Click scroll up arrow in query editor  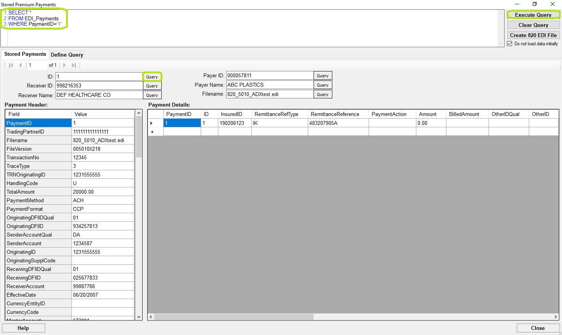(501, 13)
